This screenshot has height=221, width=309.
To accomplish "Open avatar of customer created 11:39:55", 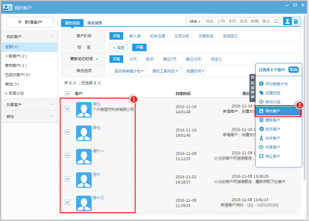I will click(x=84, y=203).
